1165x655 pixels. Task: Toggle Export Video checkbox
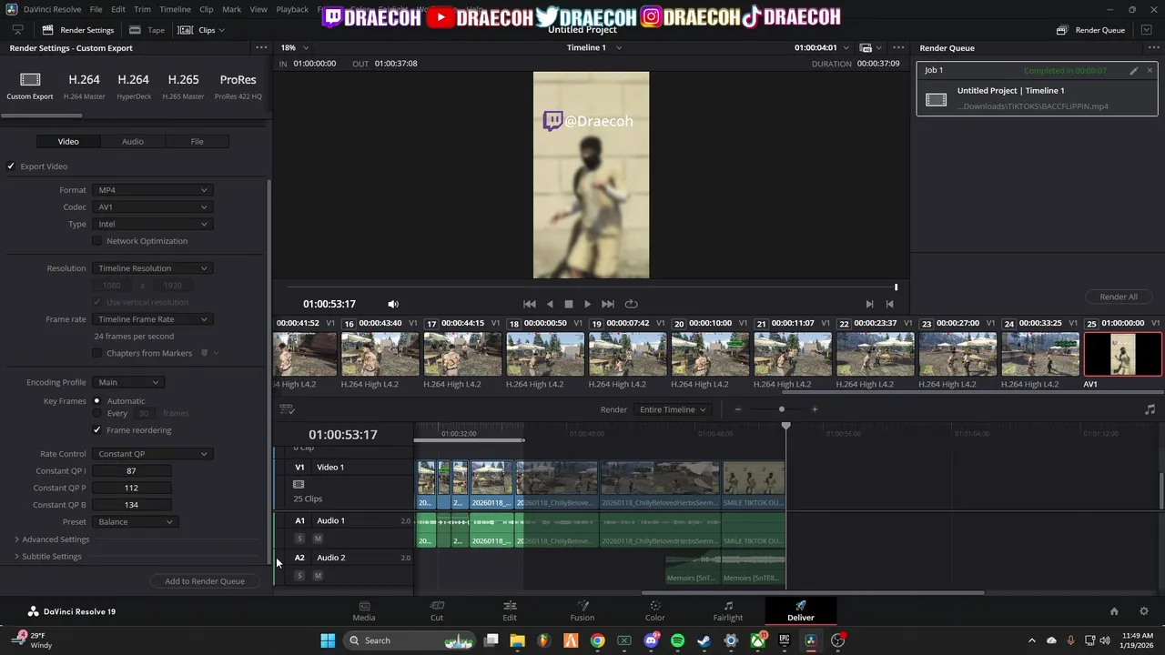[x=11, y=166]
